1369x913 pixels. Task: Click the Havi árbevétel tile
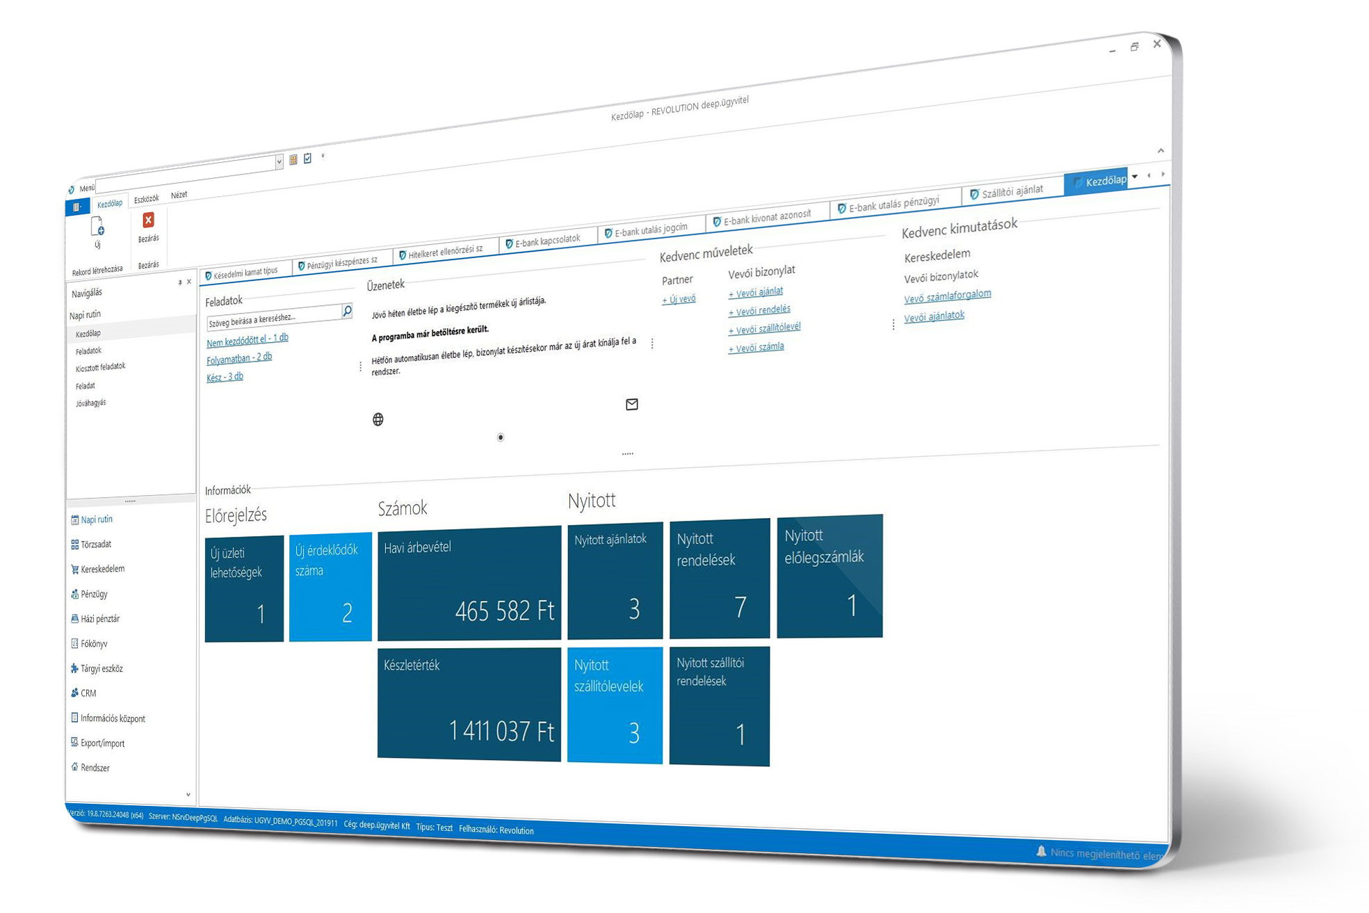click(469, 583)
